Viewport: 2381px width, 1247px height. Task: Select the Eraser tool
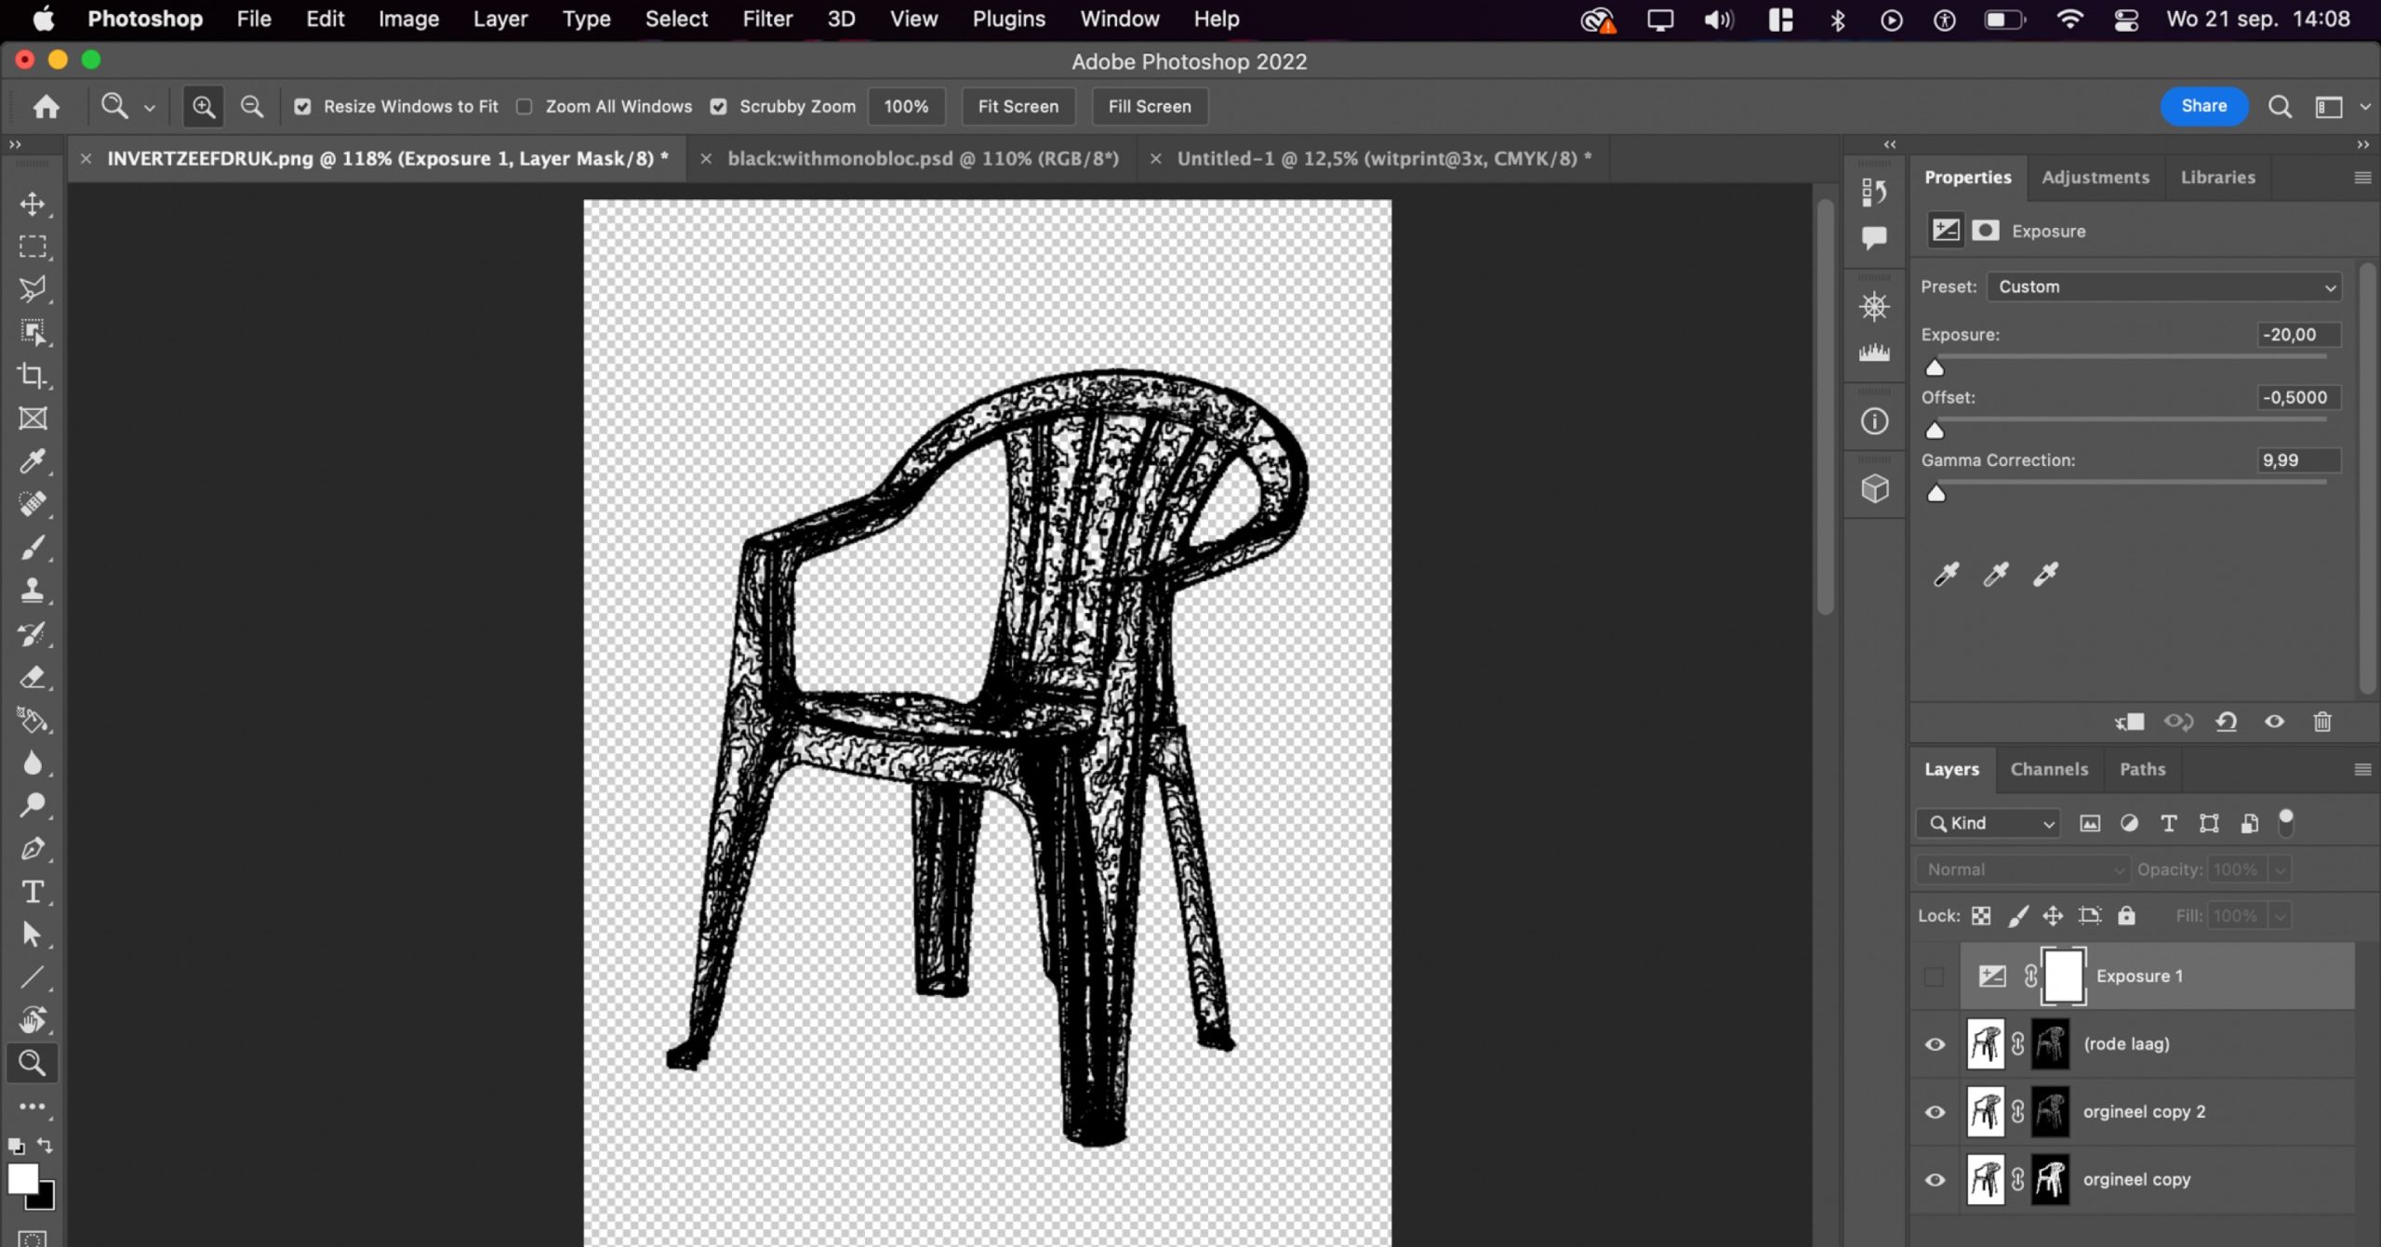(33, 677)
